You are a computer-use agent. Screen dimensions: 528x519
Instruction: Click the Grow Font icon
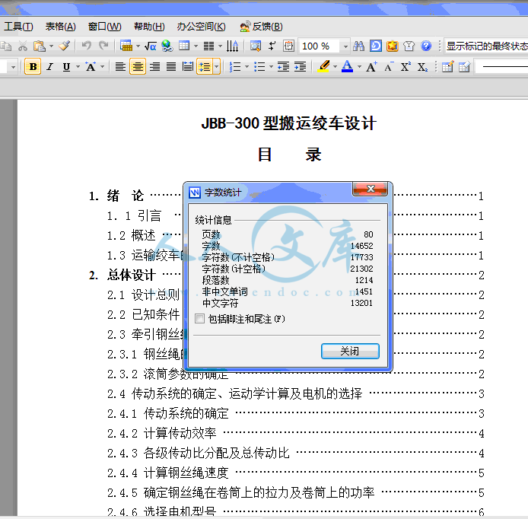(372, 67)
